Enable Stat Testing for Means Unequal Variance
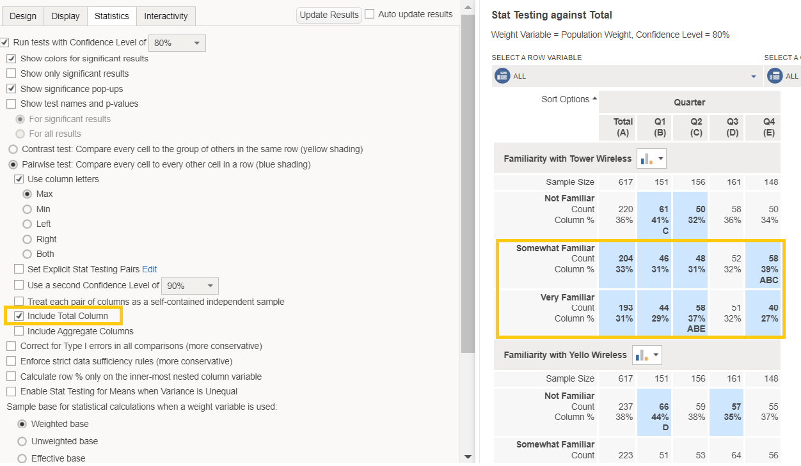 (12, 391)
